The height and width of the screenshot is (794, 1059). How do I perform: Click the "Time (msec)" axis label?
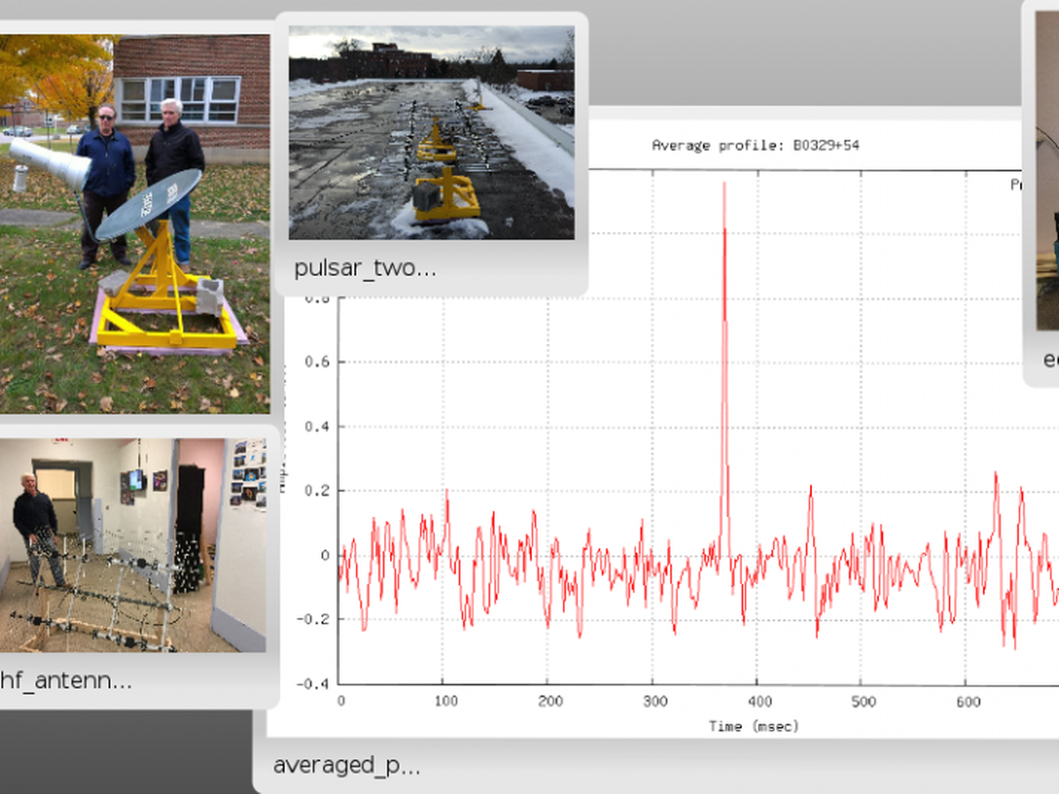(x=754, y=725)
